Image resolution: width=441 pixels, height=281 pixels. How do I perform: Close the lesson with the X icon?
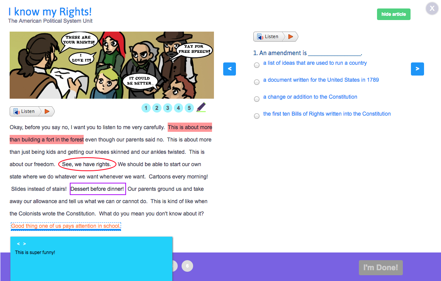[x=432, y=8]
